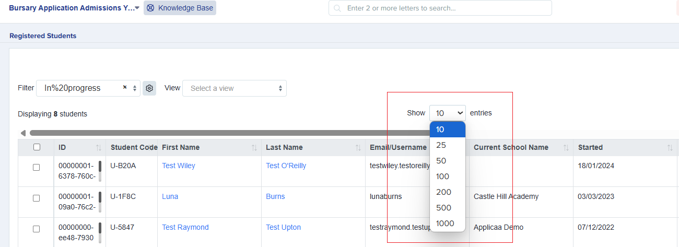Open Test Upton last name link
Viewport: 679px width, 247px height.
tap(284, 227)
